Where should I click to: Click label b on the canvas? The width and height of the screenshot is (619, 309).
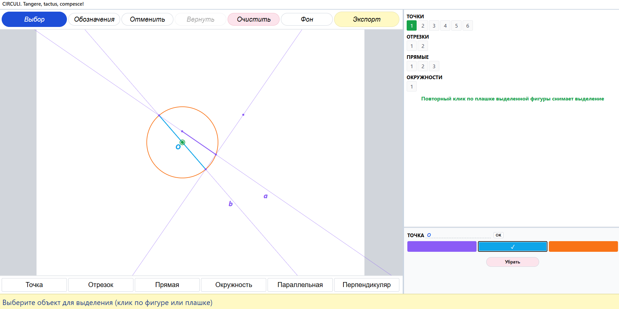(231, 204)
